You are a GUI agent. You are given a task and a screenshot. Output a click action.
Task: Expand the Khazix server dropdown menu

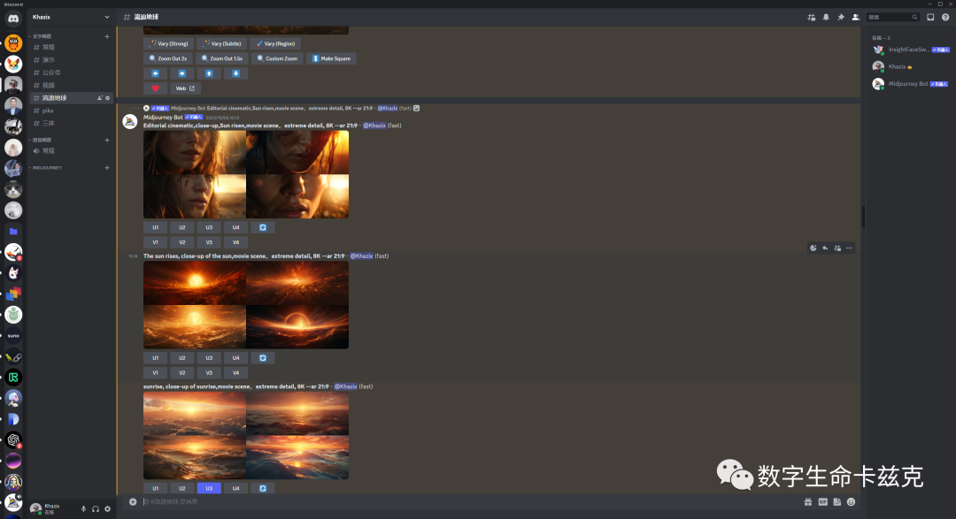[107, 17]
